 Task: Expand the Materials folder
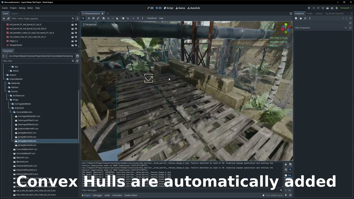point(6,83)
